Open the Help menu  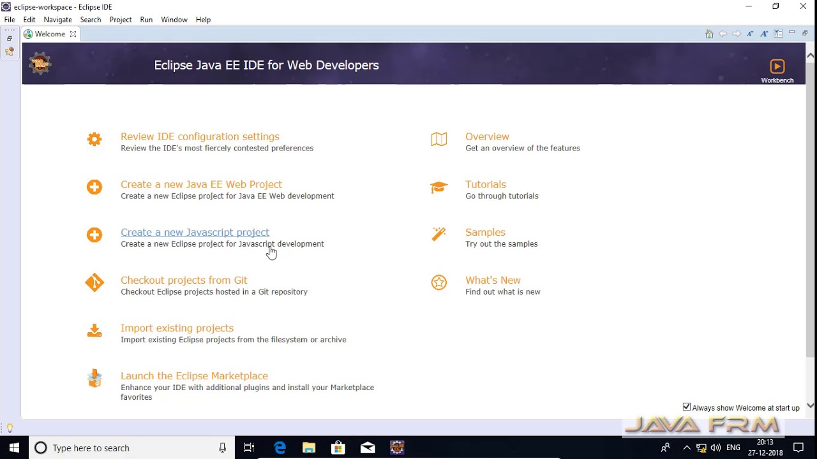click(203, 20)
